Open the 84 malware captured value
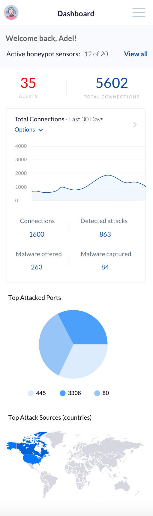153x516 pixels. click(105, 267)
